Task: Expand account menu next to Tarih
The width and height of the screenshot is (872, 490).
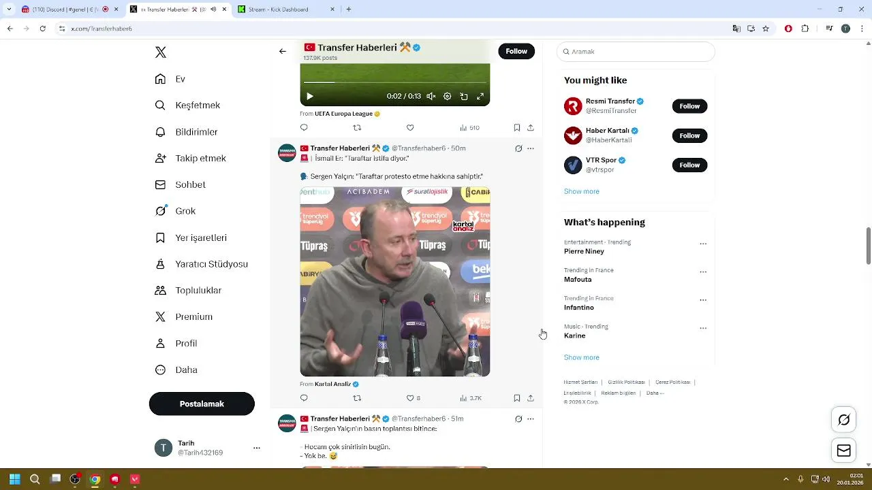Action: click(257, 448)
